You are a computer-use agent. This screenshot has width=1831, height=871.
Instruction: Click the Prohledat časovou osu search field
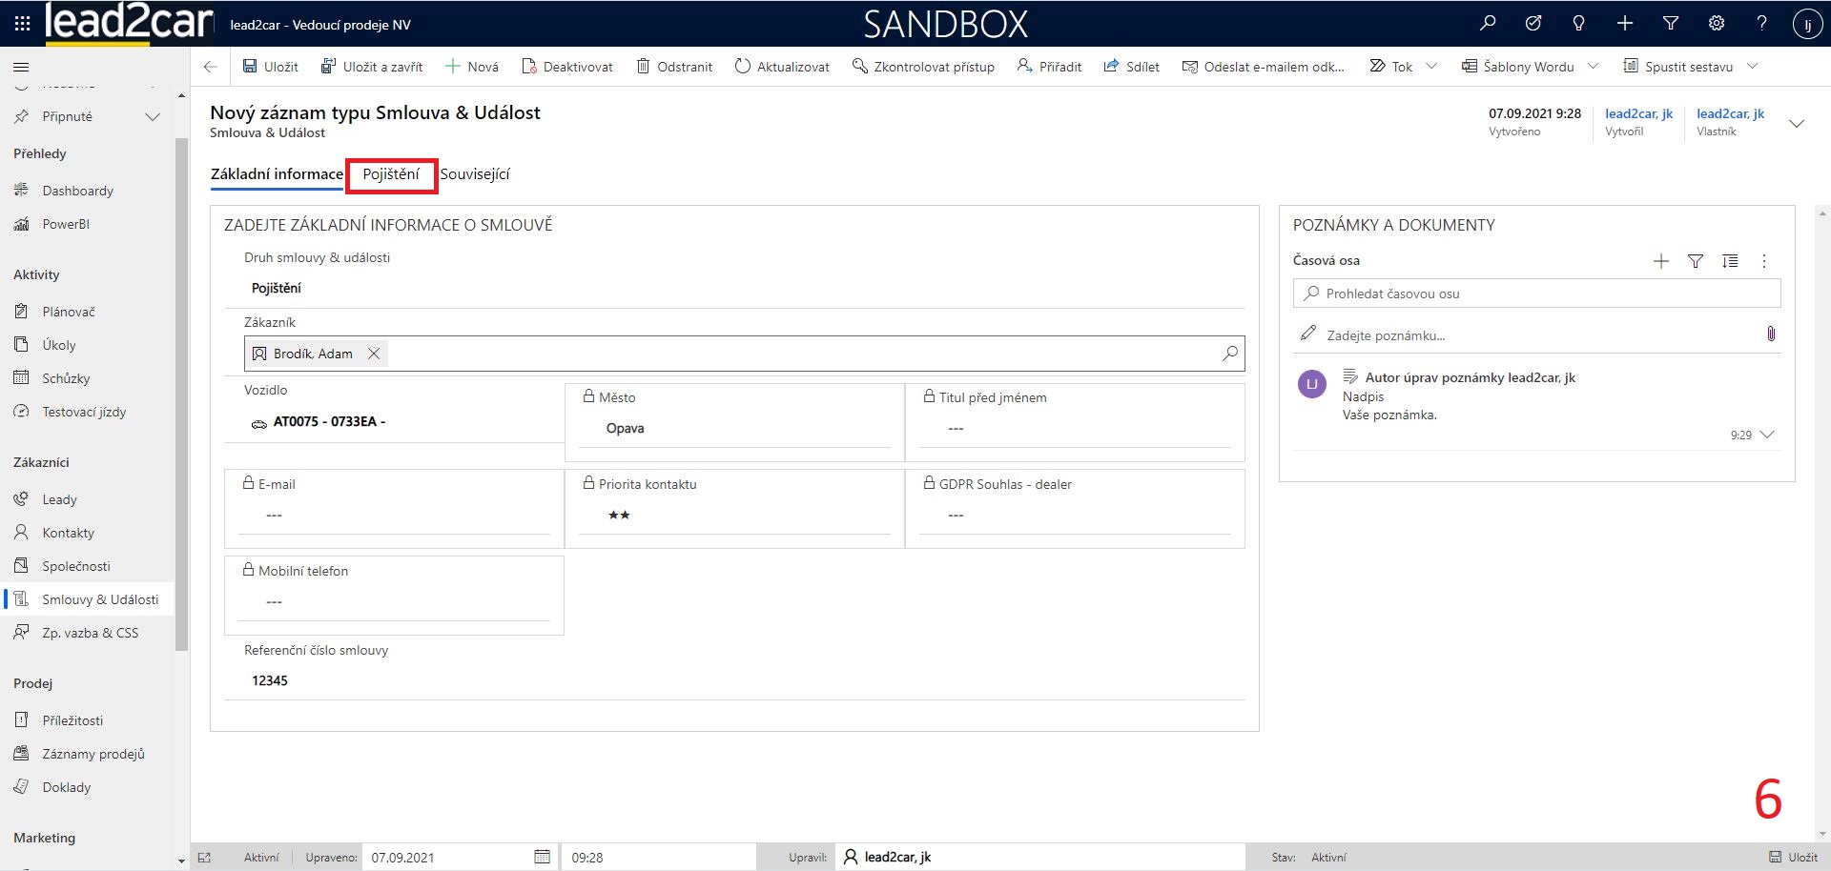1535,294
